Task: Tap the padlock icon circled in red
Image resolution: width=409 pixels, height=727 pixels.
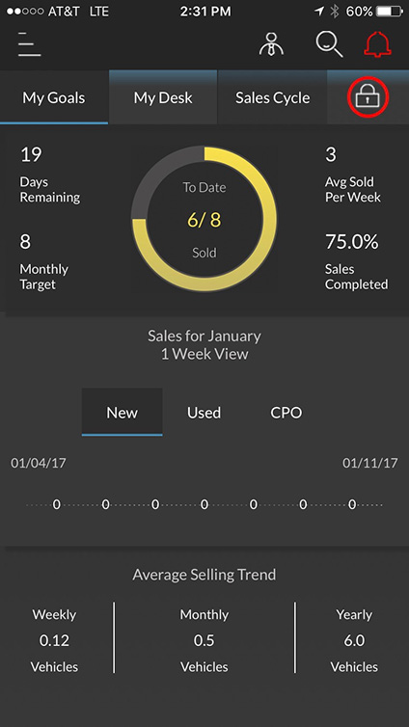Action: [x=368, y=97]
